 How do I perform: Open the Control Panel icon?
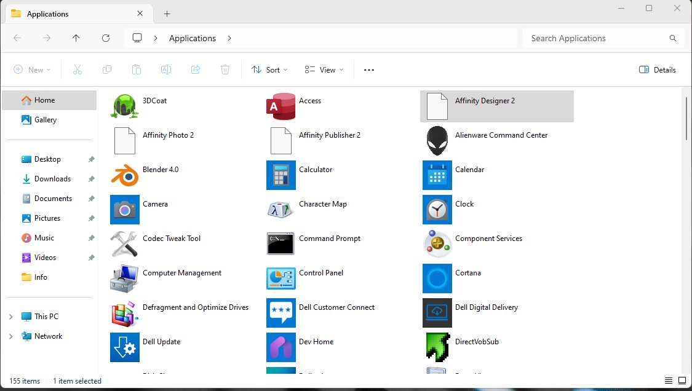tap(280, 278)
